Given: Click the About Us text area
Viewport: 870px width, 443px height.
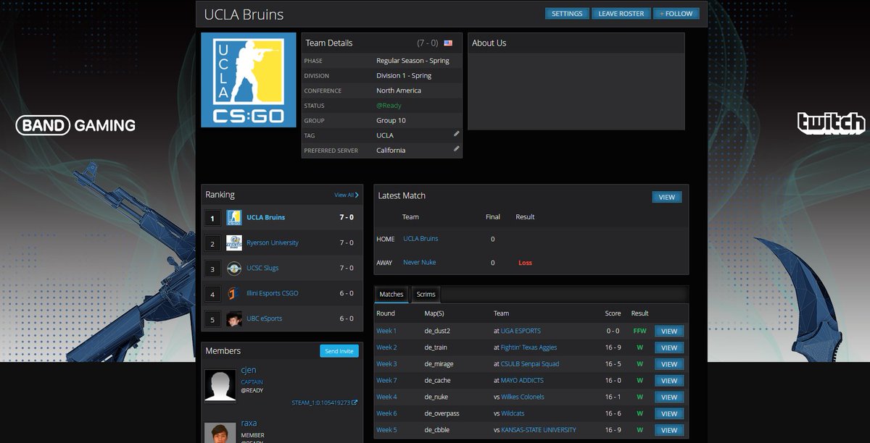Looking at the screenshot, I should tap(576, 91).
